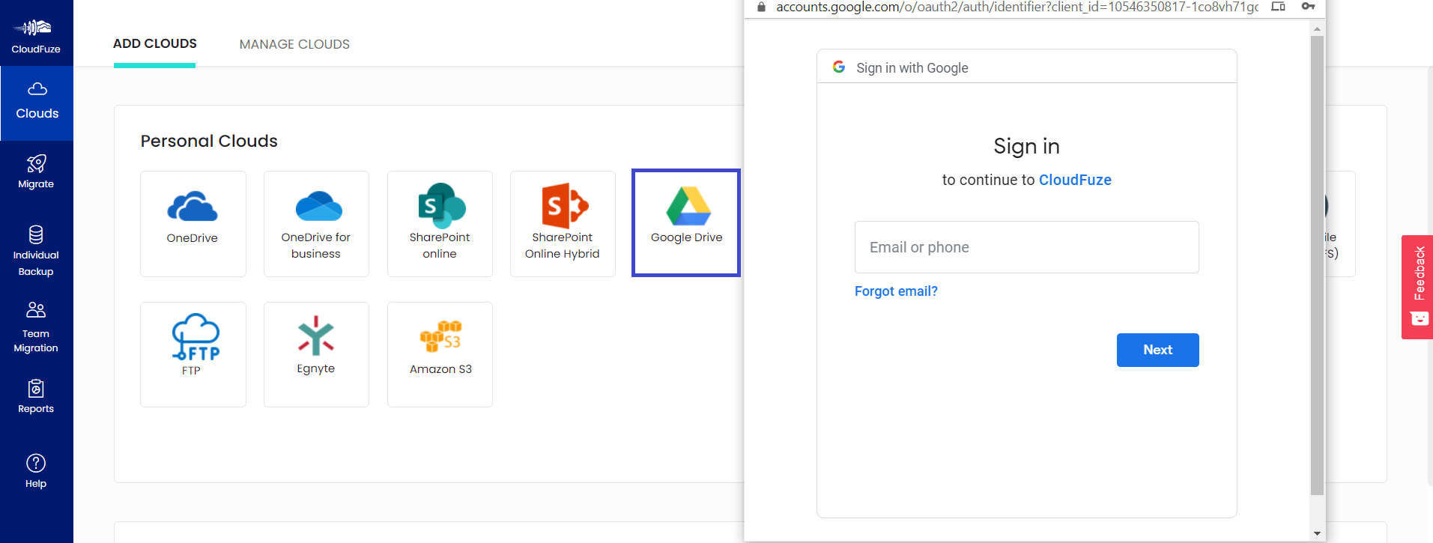The width and height of the screenshot is (1433, 543).
Task: Open Team Migration in sidebar
Action: pos(36,328)
